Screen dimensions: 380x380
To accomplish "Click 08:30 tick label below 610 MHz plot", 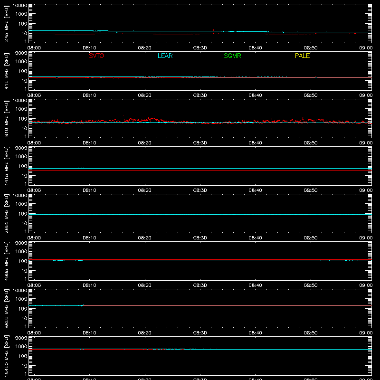I will tap(200, 143).
